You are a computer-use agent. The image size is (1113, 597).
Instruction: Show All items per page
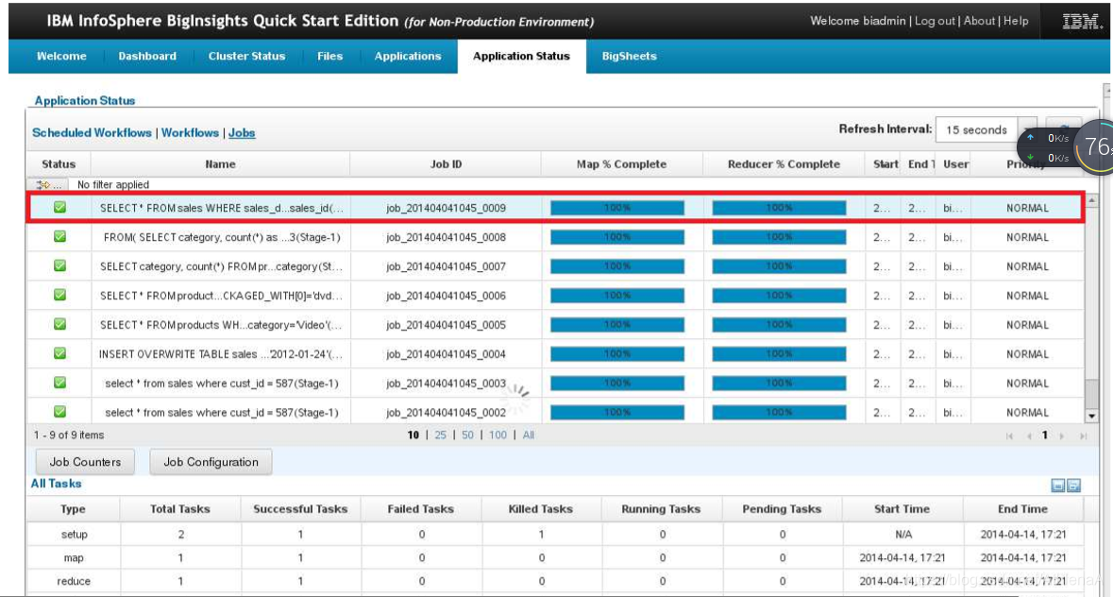coord(528,435)
